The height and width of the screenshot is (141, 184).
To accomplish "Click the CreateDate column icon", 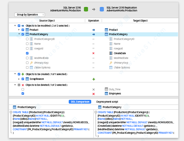I will tap(111, 53).
